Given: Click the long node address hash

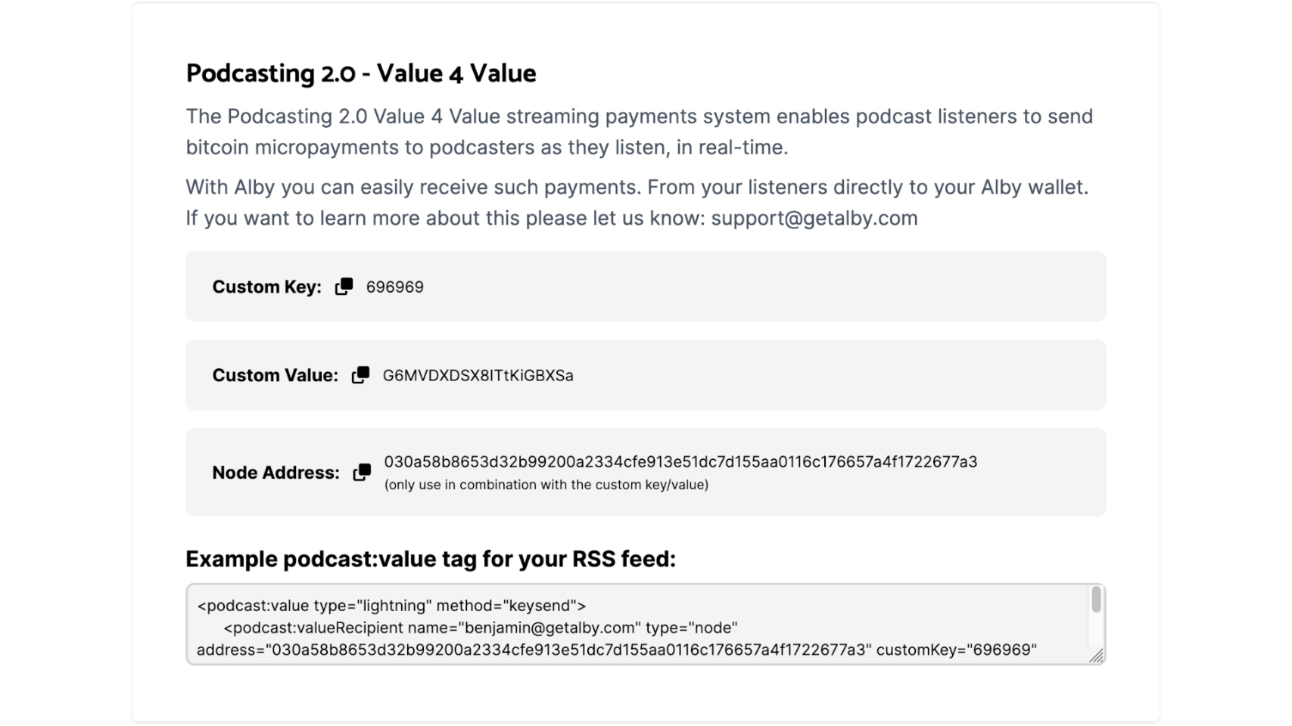Looking at the screenshot, I should click(680, 462).
